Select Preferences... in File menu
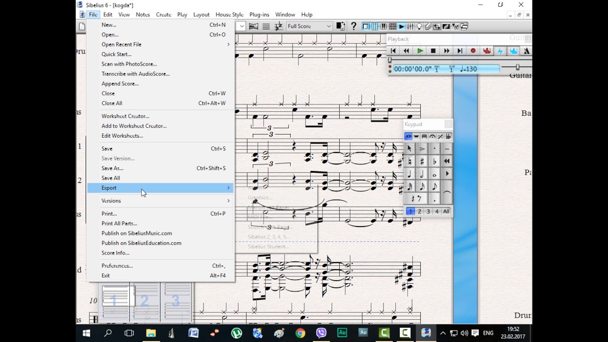 point(161,266)
